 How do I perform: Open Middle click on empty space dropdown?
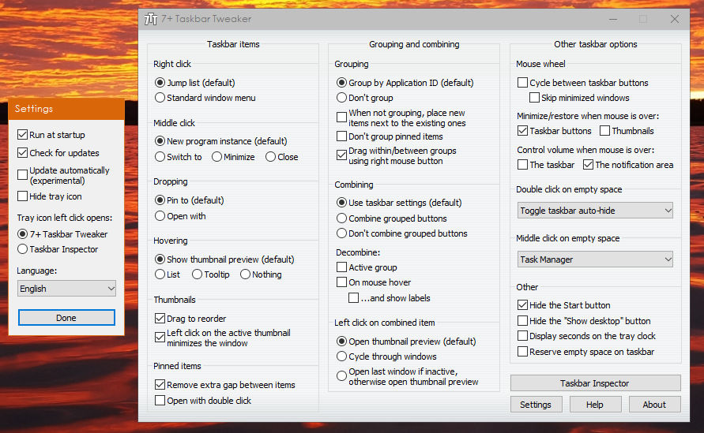[x=595, y=259]
